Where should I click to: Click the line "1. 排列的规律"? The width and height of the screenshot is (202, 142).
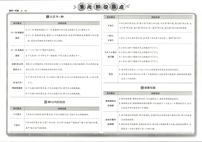point(149,99)
